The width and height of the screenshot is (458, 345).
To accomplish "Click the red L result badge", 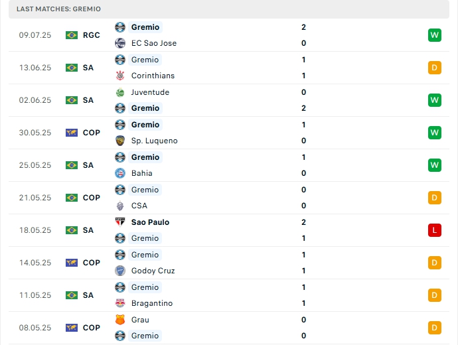I will point(435,230).
